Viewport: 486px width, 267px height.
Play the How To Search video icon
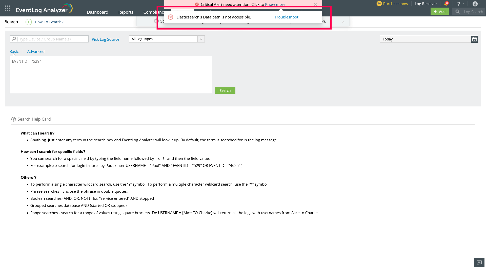29,22
